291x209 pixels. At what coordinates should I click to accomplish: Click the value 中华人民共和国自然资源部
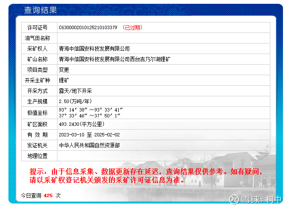click(x=89, y=145)
